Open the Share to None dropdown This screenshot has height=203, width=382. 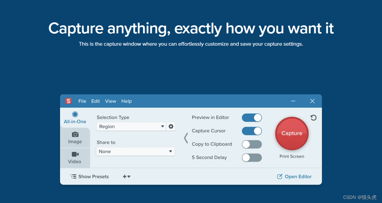point(135,151)
